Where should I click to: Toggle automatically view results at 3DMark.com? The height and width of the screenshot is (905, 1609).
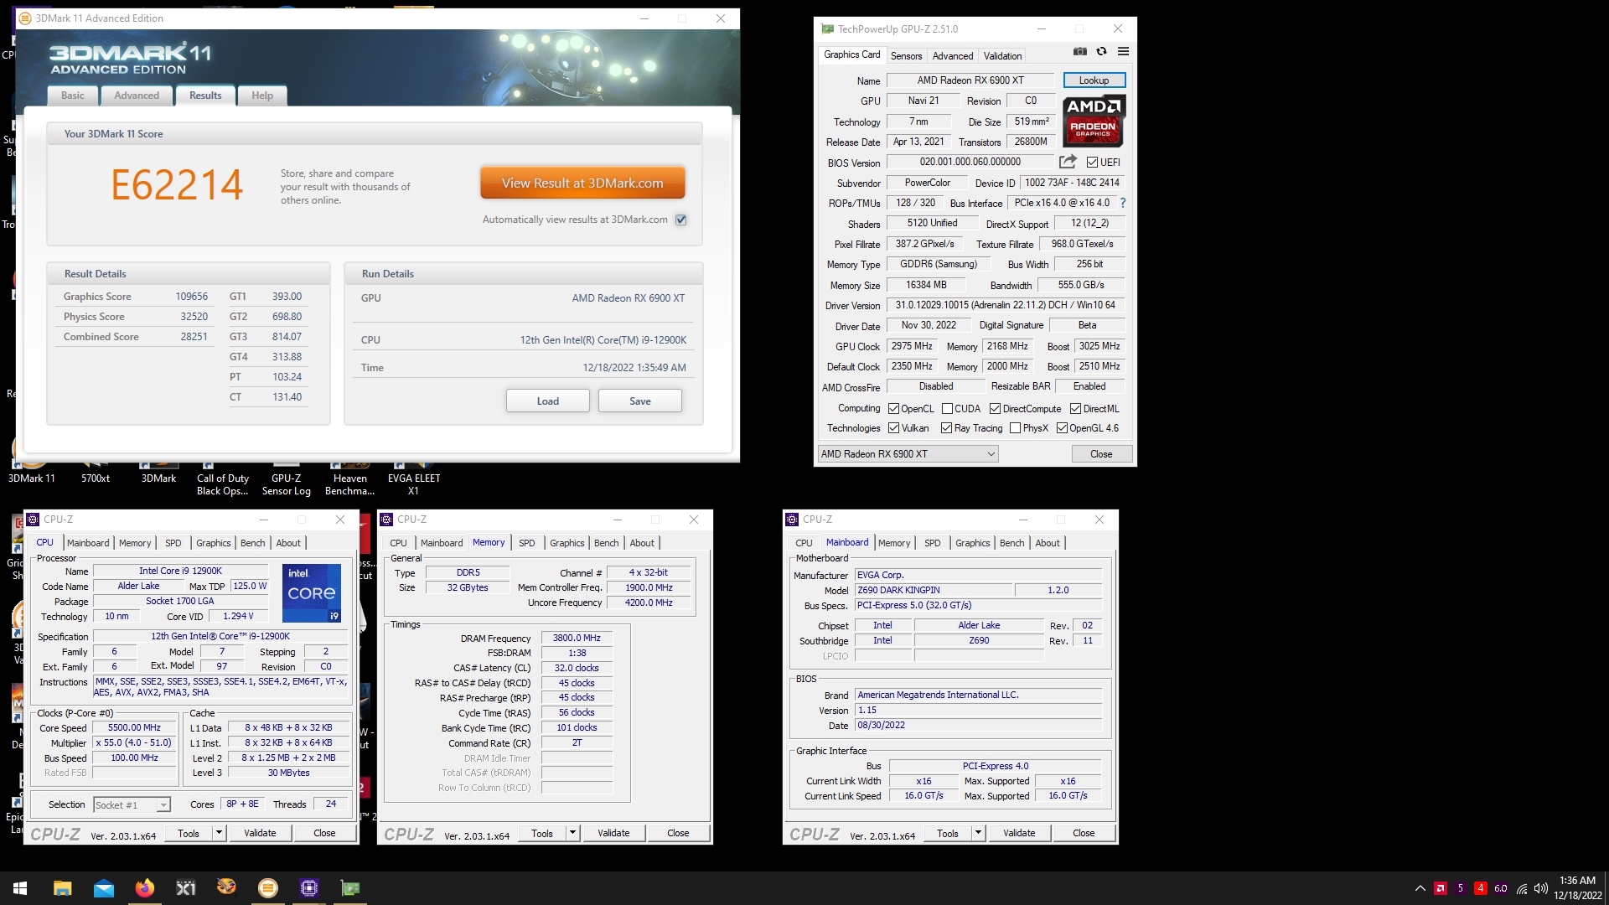tap(681, 220)
